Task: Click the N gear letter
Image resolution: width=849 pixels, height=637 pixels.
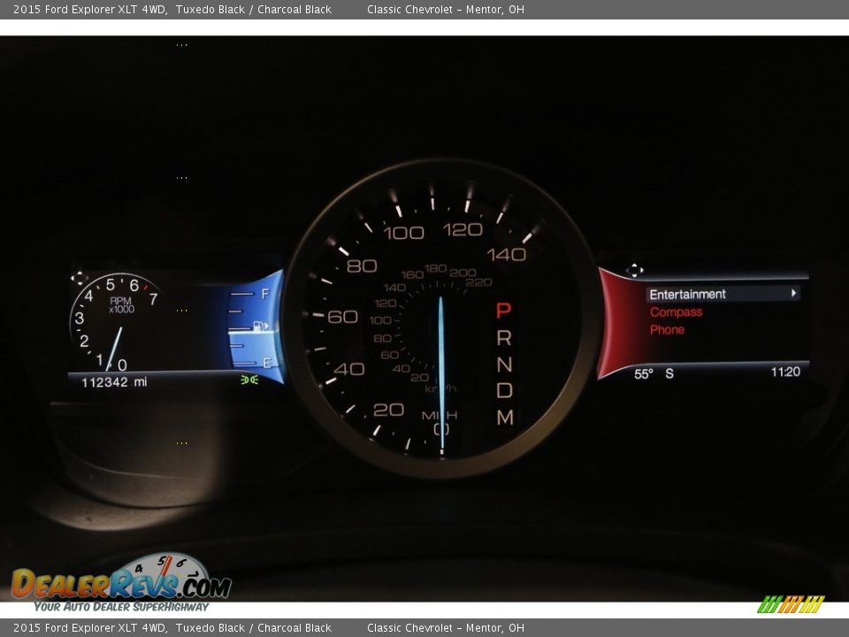Action: pyautogui.click(x=504, y=364)
